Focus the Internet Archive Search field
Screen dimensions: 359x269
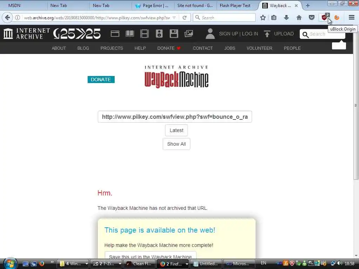[x=323, y=34]
